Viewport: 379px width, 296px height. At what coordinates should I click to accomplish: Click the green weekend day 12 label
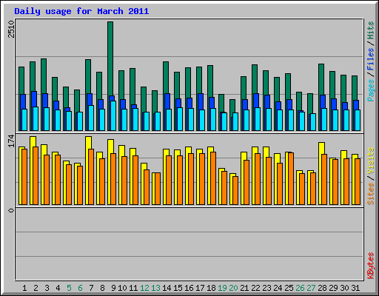coord(144,288)
